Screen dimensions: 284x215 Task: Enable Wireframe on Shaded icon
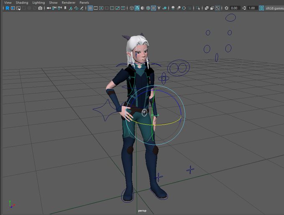(x=148, y=8)
